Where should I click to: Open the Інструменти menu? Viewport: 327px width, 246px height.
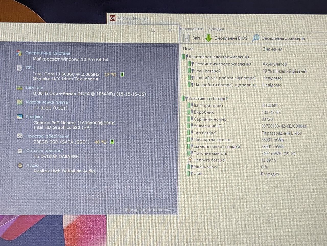click(191, 29)
